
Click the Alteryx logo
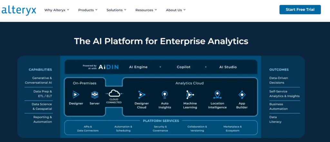point(18,10)
